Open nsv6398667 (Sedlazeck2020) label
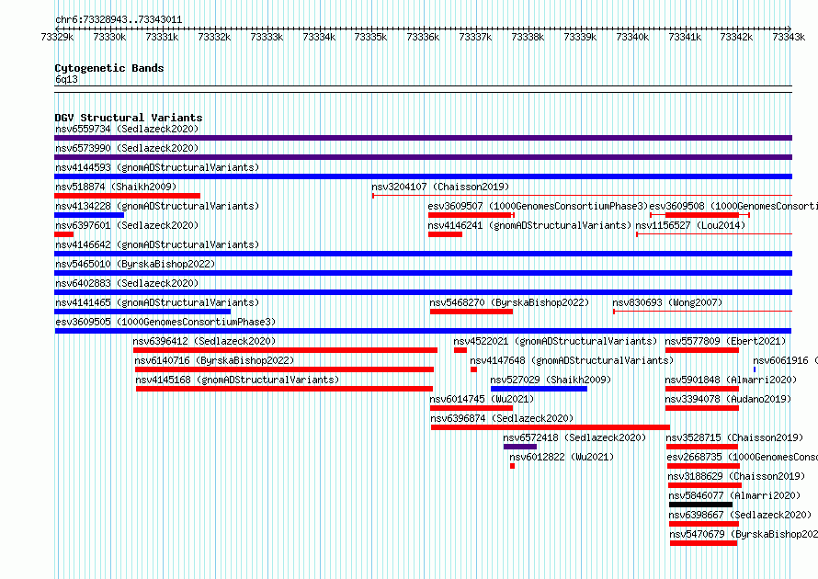The height and width of the screenshot is (579, 818). (740, 515)
